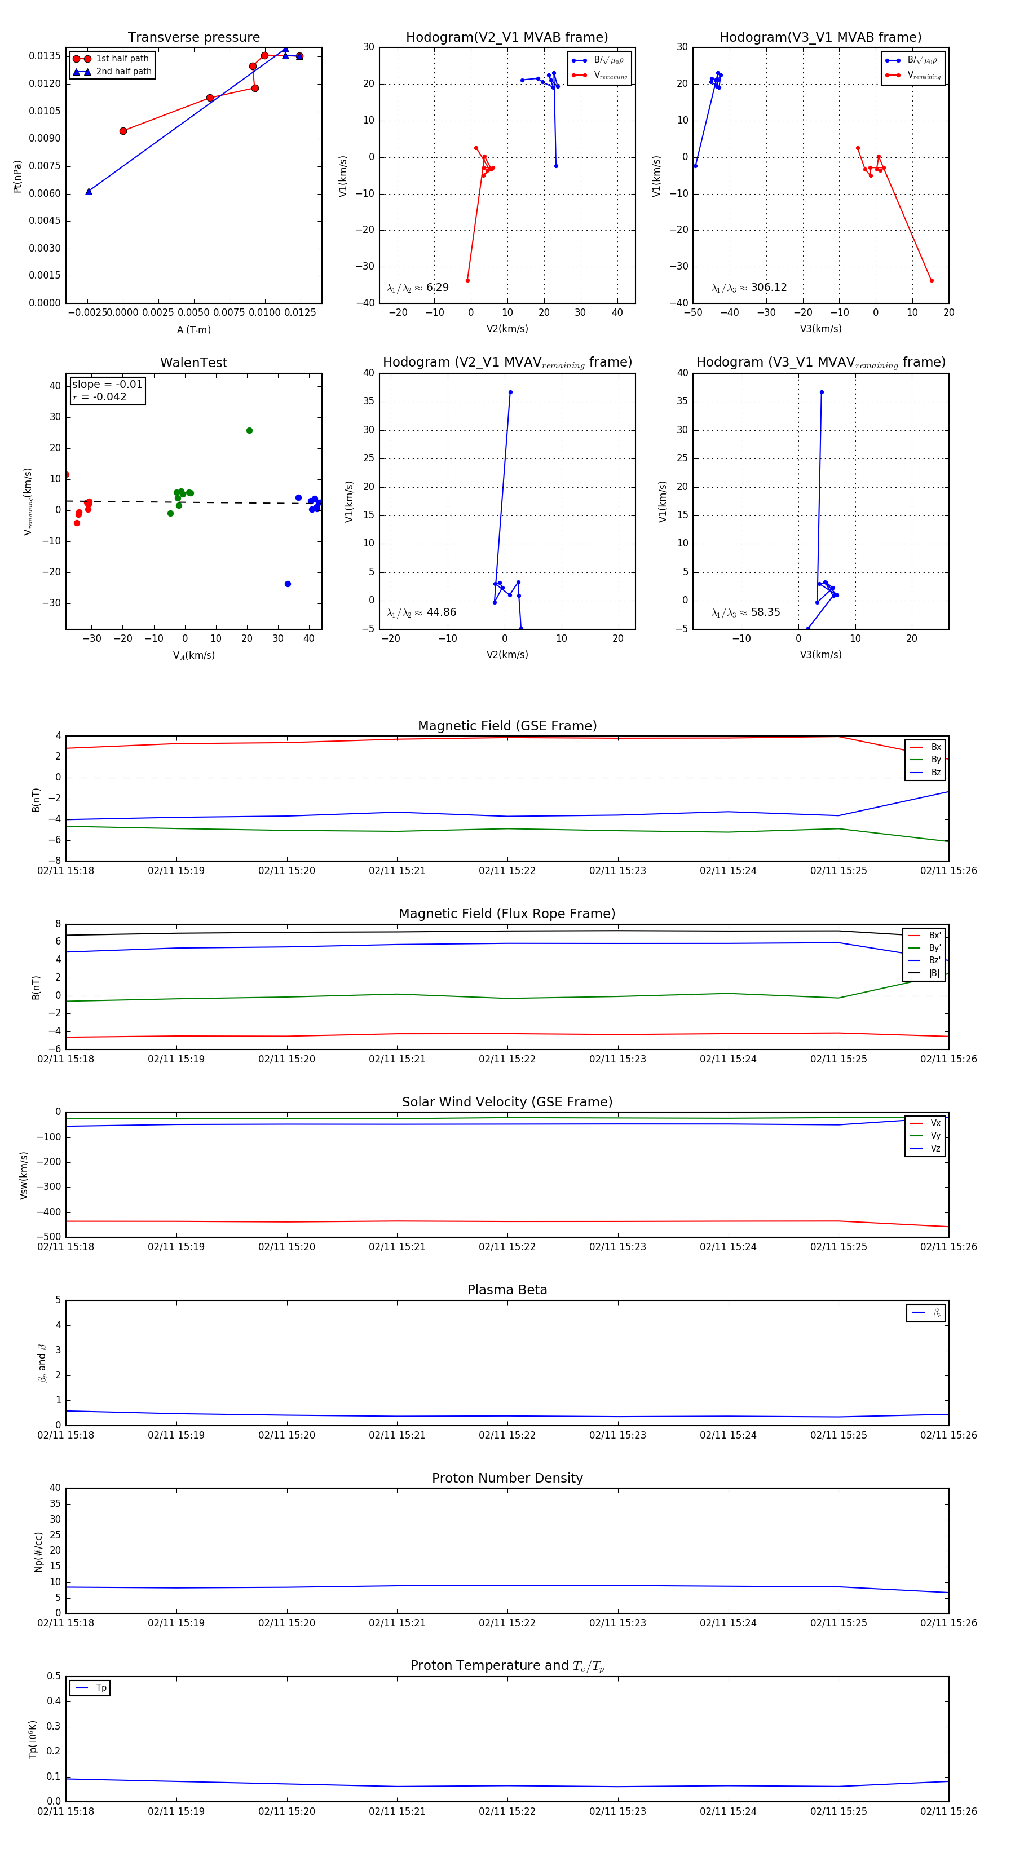The width and height of the screenshot is (1015, 1861).
Task: Click the 'Hodogram(V2_V1 MVAB frame)' title
Action: [506, 38]
